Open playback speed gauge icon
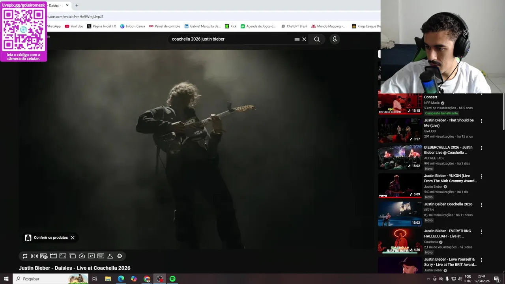The width and height of the screenshot is (505, 284). 82,256
